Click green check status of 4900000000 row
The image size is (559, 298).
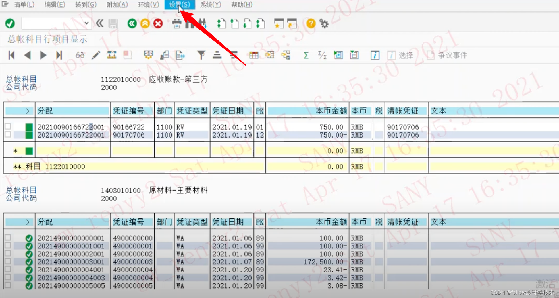tap(29, 238)
